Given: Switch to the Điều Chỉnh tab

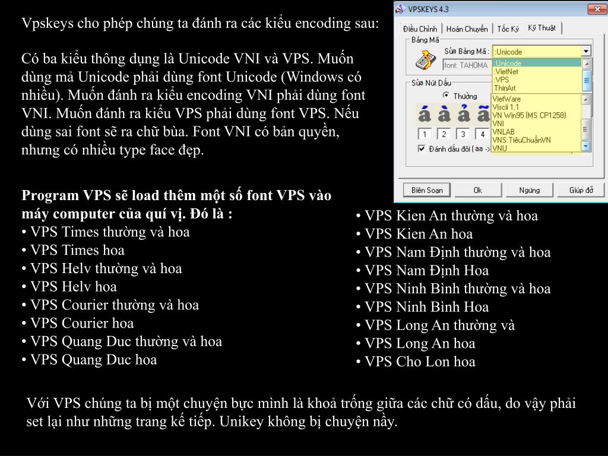Looking at the screenshot, I should [x=420, y=29].
